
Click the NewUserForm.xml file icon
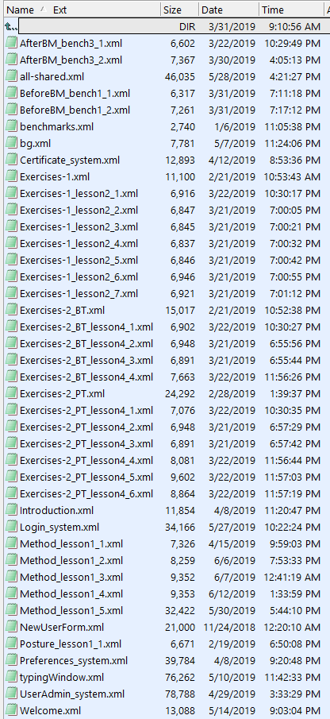[11, 628]
